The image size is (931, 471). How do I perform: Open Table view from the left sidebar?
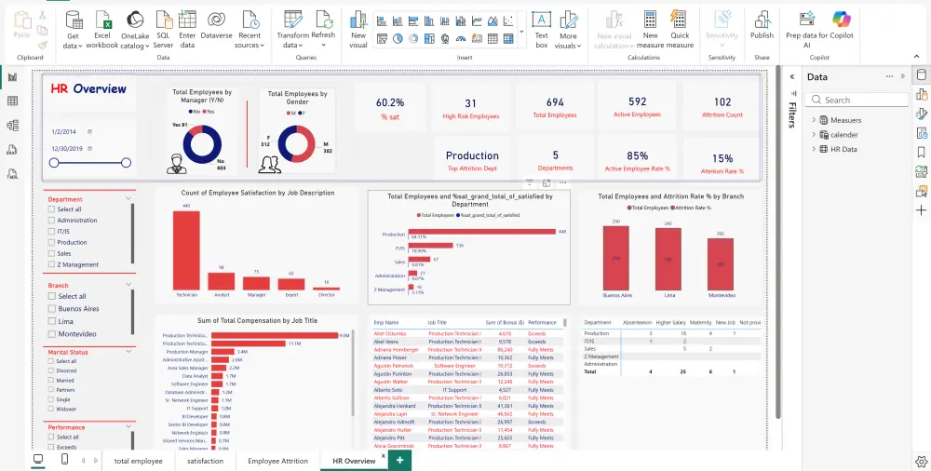point(12,101)
